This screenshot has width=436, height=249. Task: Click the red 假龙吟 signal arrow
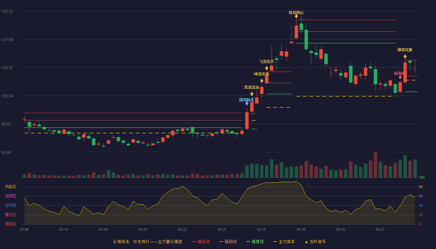coord(400,77)
